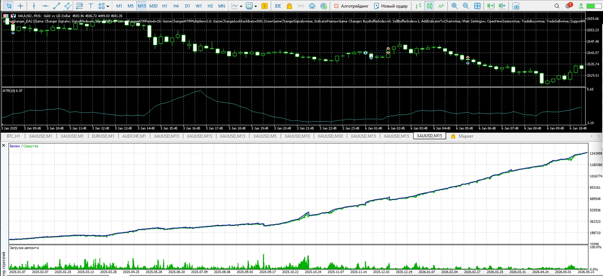Switch chart to line chart mode
The height and width of the screenshot is (276, 603).
[x=441, y=6]
